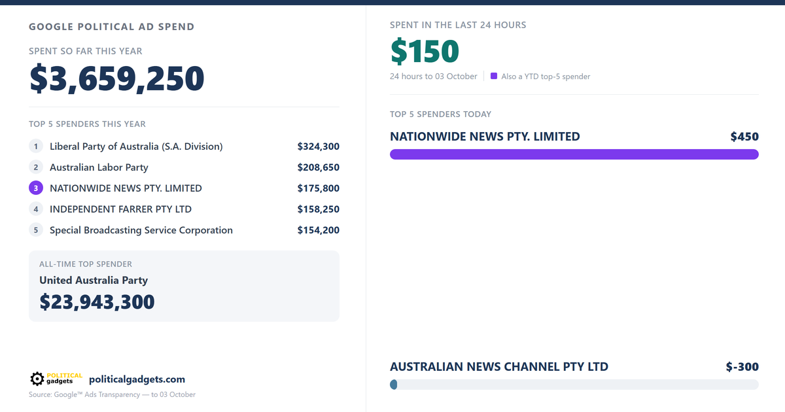Viewport: 785px width, 412px height.
Task: Select the Australian Labor Party row name
Action: point(99,167)
